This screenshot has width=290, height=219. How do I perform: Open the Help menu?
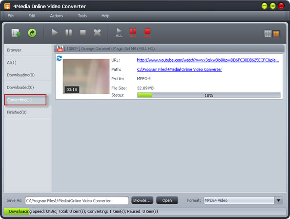point(105,16)
